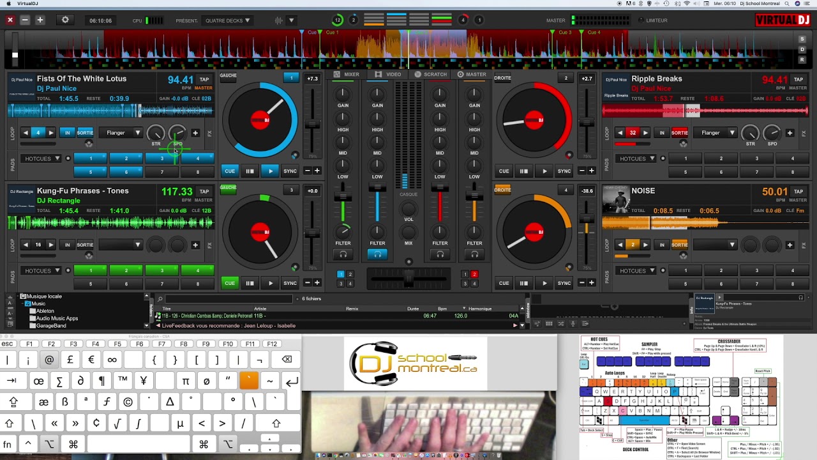The height and width of the screenshot is (460, 817).
Task: Toggle loop IN on deck 1
Action: tap(67, 133)
